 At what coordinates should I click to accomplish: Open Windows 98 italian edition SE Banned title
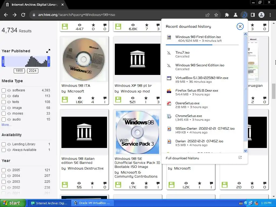(x=78, y=161)
